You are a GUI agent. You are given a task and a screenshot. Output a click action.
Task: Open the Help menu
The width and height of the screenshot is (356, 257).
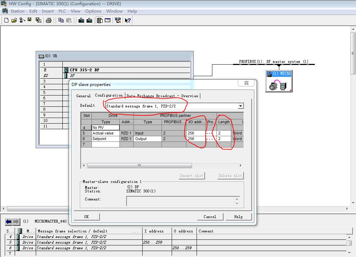click(x=132, y=11)
